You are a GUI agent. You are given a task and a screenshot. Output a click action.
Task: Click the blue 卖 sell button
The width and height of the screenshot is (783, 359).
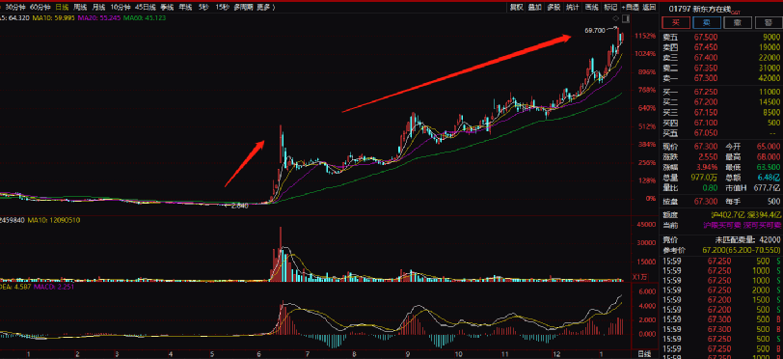(706, 22)
